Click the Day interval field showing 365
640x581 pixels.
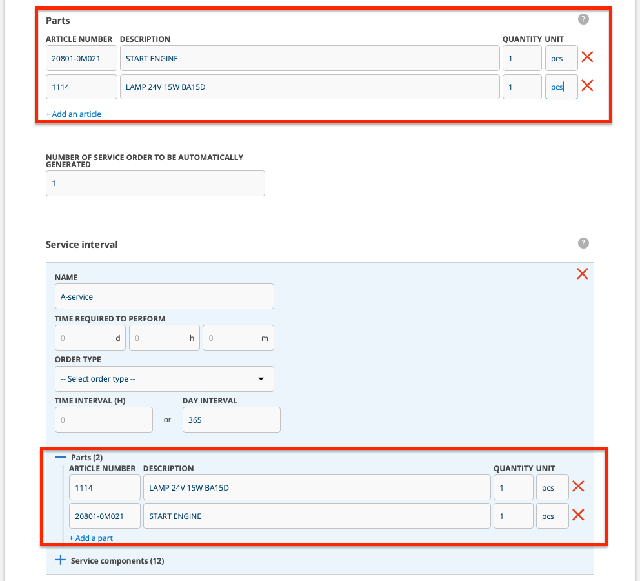pos(231,420)
